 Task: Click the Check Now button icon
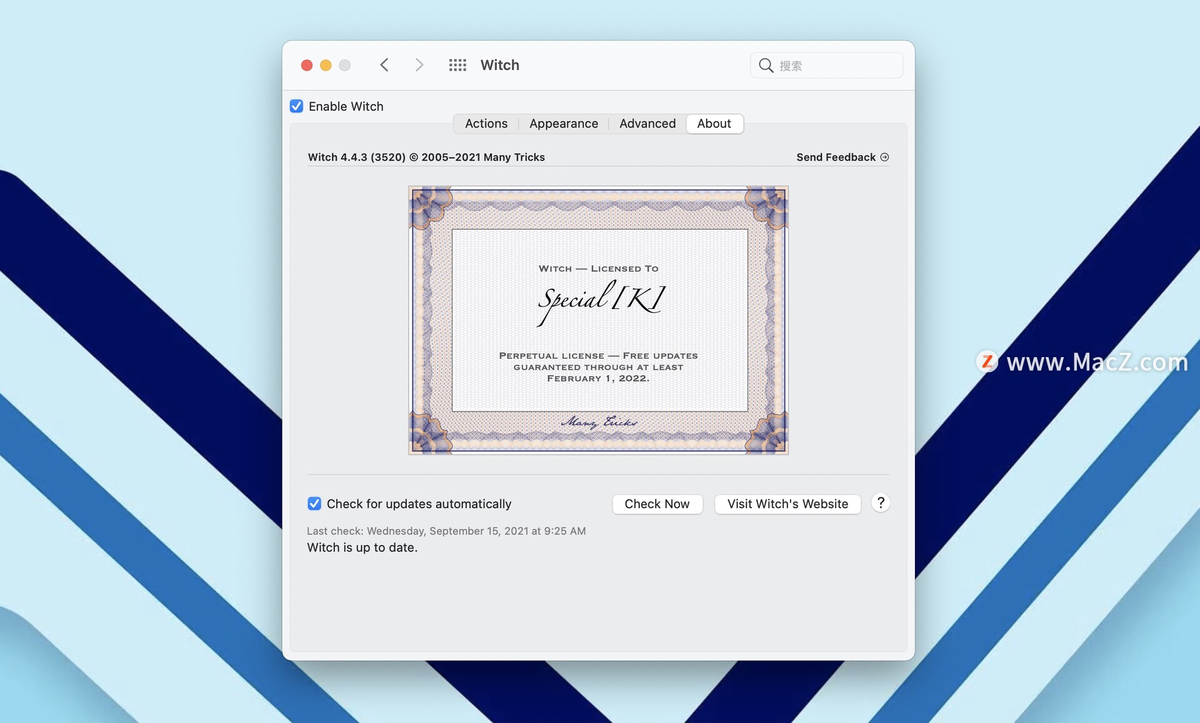pyautogui.click(x=657, y=504)
